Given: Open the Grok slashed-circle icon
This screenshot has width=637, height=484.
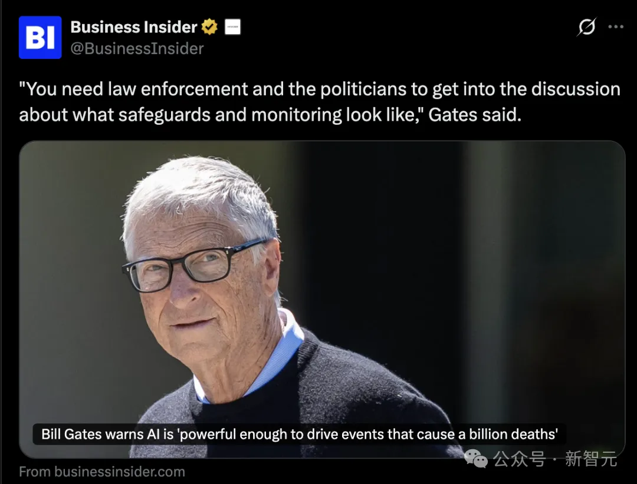Looking at the screenshot, I should (587, 26).
